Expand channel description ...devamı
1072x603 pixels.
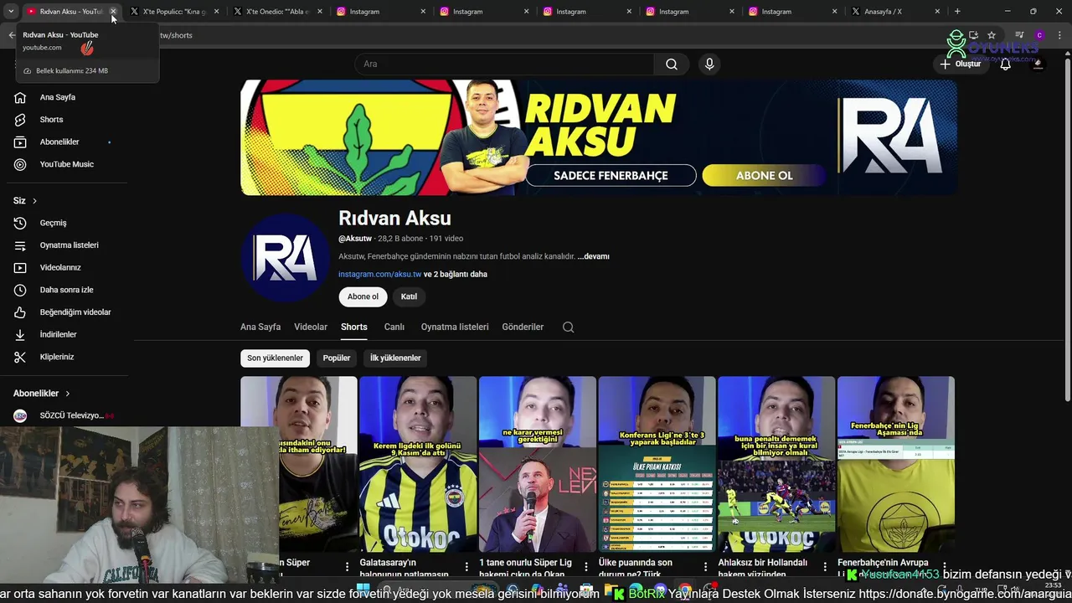click(594, 256)
